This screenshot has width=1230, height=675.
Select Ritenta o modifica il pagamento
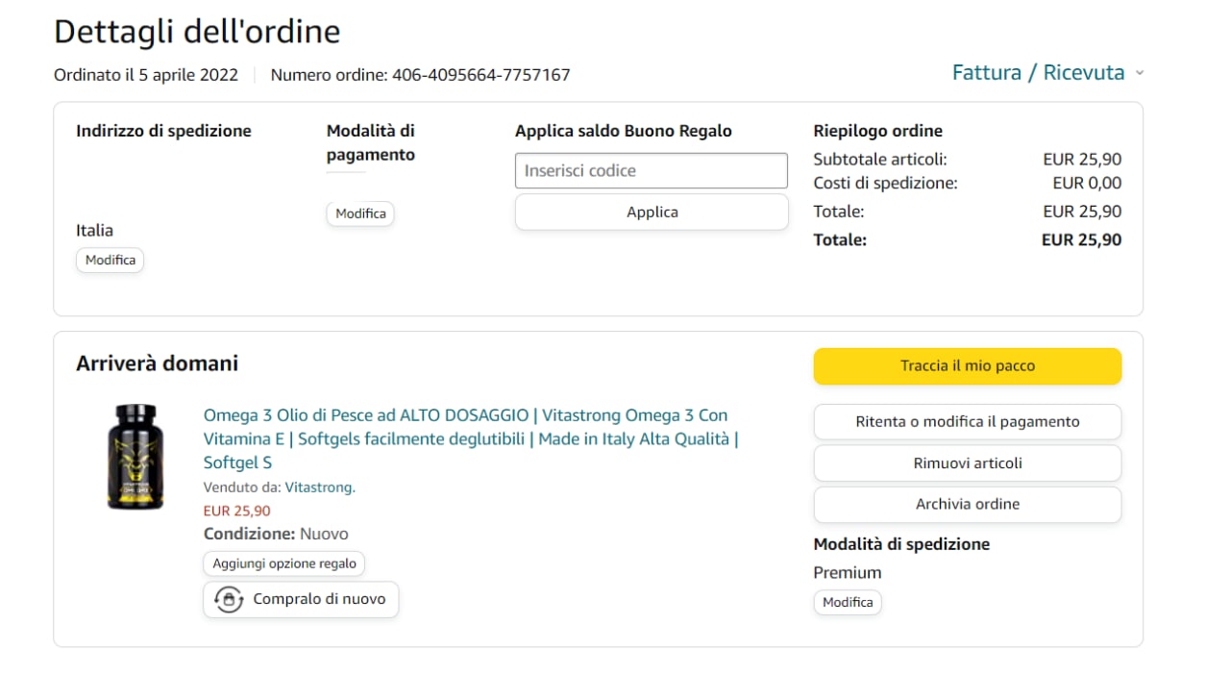967,422
